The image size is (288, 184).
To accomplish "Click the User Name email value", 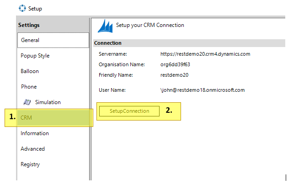I will pos(203,90).
